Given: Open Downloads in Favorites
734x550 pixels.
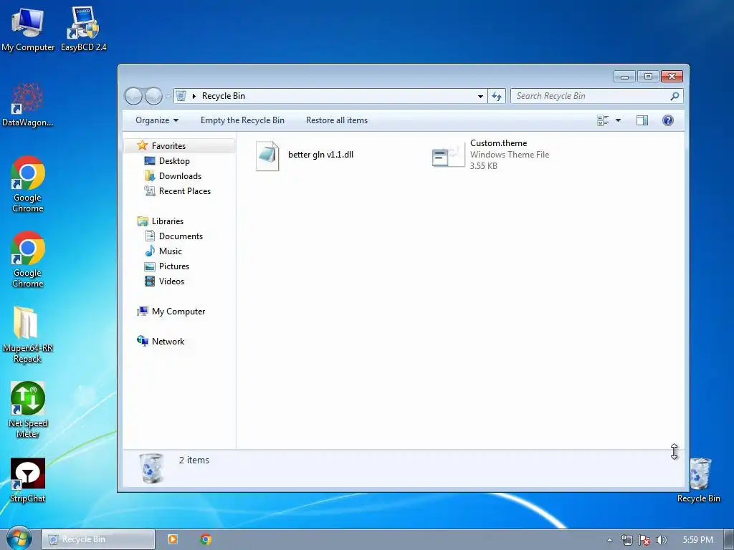Looking at the screenshot, I should coord(180,176).
